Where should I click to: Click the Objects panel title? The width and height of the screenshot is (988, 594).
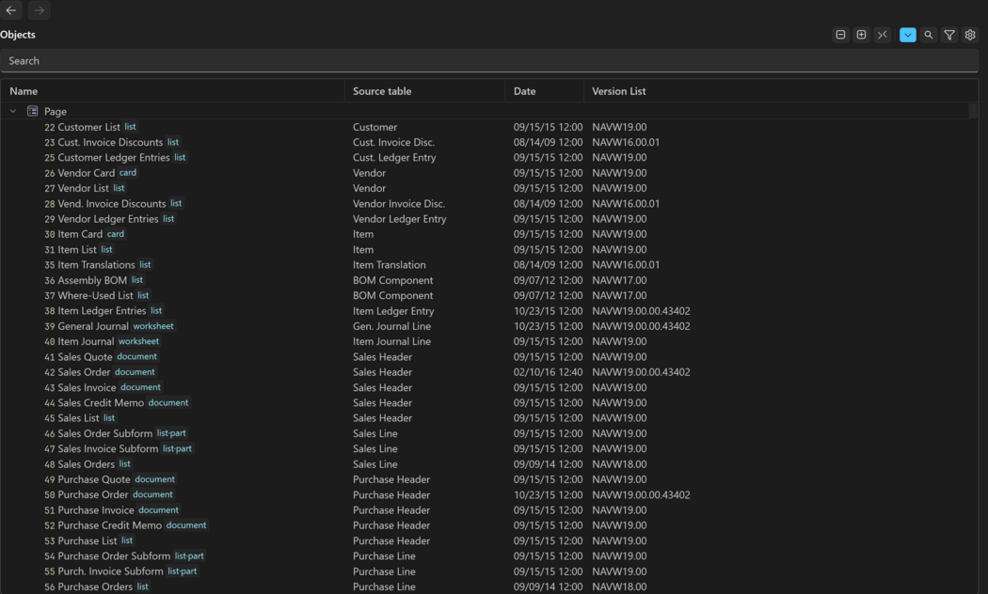coord(18,35)
